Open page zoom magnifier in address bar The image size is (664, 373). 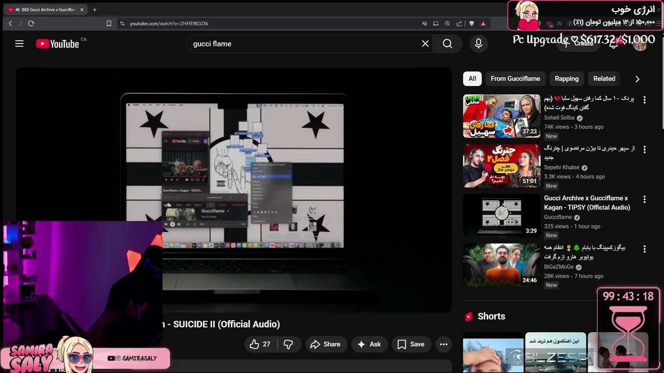point(447,23)
